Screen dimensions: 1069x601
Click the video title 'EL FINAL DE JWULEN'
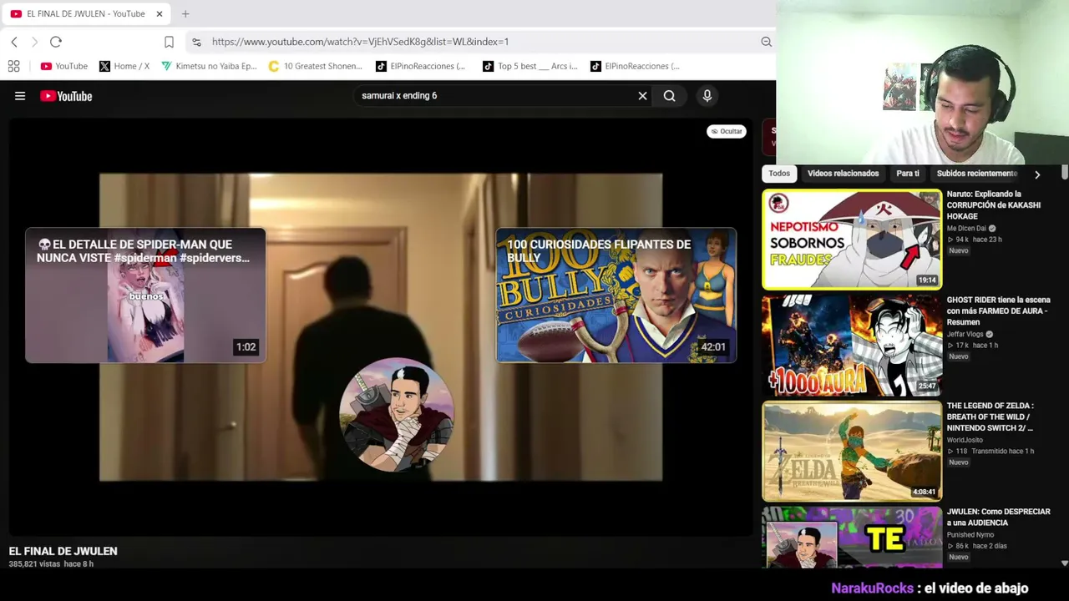click(x=63, y=551)
